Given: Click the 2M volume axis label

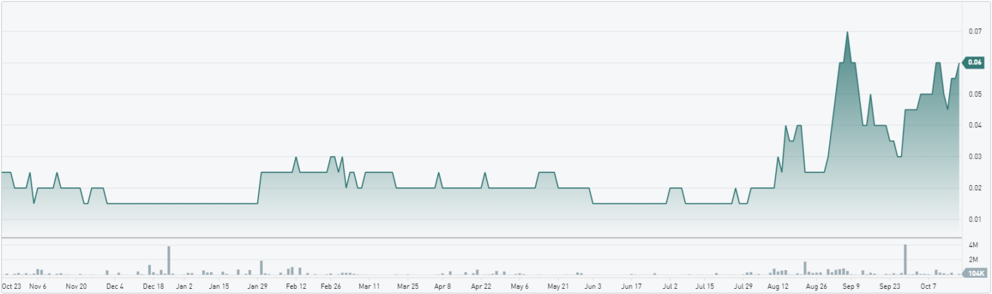Looking at the screenshot, I should pyautogui.click(x=973, y=259).
